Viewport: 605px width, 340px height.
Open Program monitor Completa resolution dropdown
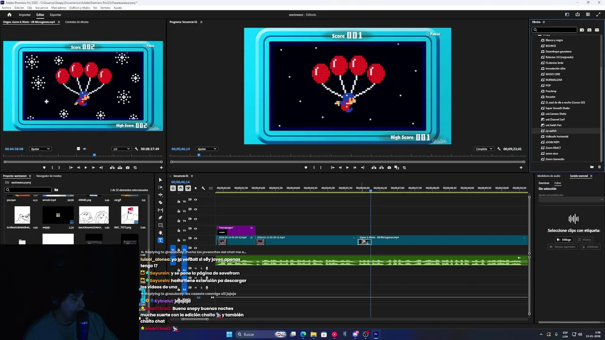coord(484,149)
